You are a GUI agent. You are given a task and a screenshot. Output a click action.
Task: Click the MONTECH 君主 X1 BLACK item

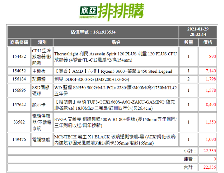[x=116, y=140]
